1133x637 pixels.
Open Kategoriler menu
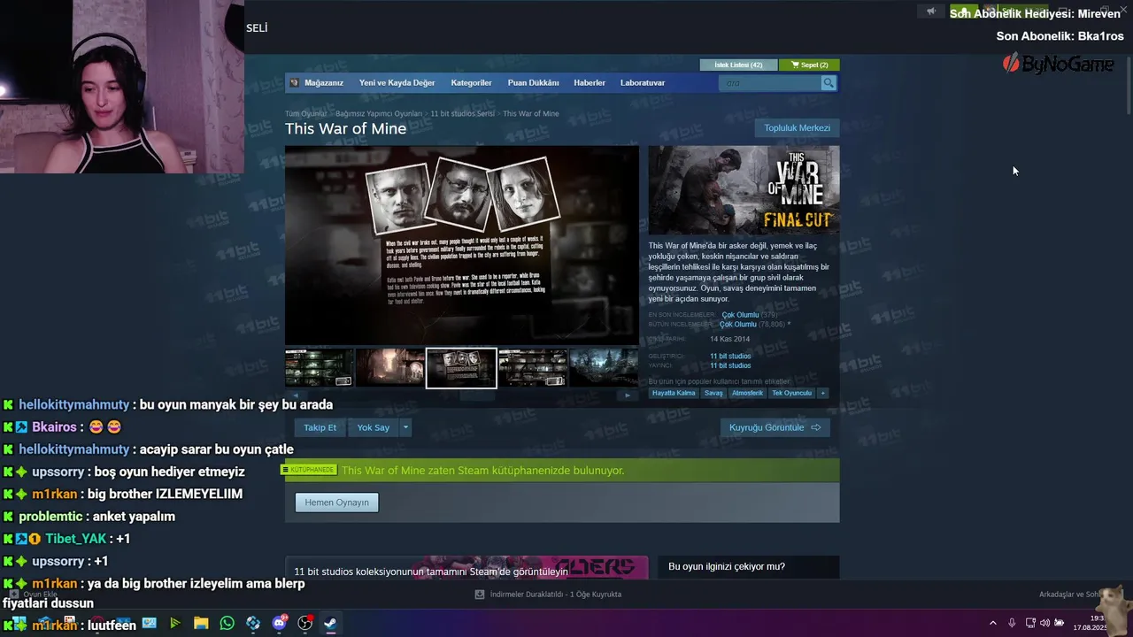click(x=471, y=82)
